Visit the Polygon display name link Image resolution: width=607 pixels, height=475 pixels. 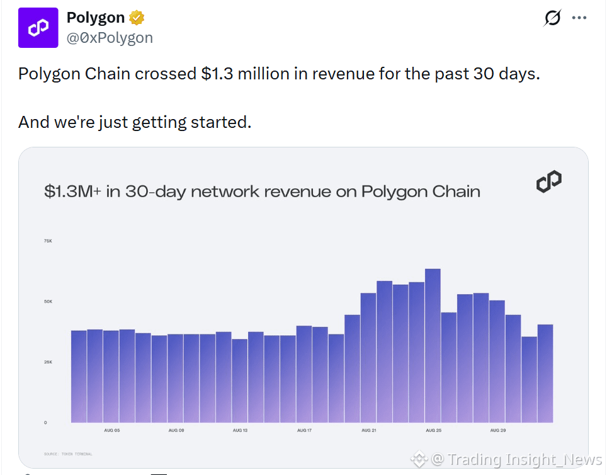[x=96, y=18]
